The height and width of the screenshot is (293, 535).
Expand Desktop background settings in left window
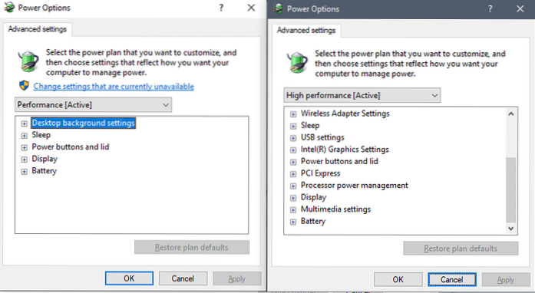point(24,123)
